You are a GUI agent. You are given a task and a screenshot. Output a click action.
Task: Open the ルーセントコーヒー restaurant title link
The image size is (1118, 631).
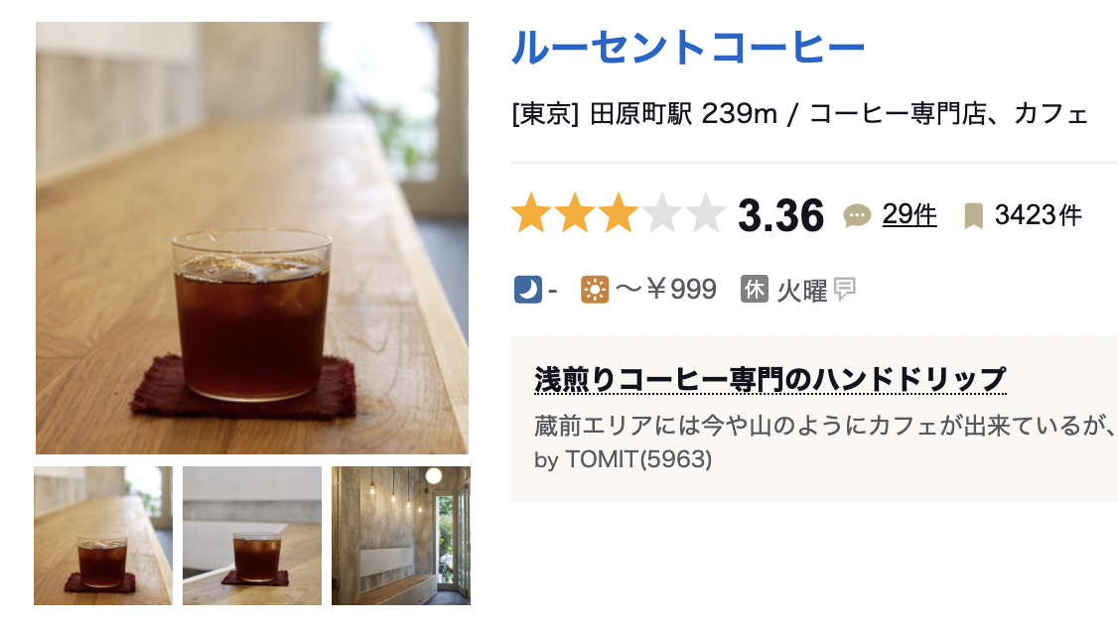click(x=688, y=48)
